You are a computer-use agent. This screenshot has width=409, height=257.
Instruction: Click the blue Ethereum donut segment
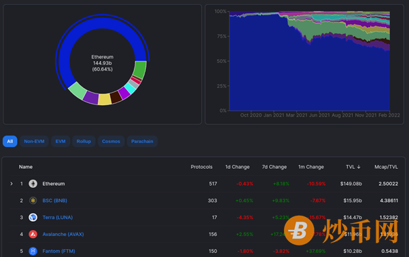[102, 24]
